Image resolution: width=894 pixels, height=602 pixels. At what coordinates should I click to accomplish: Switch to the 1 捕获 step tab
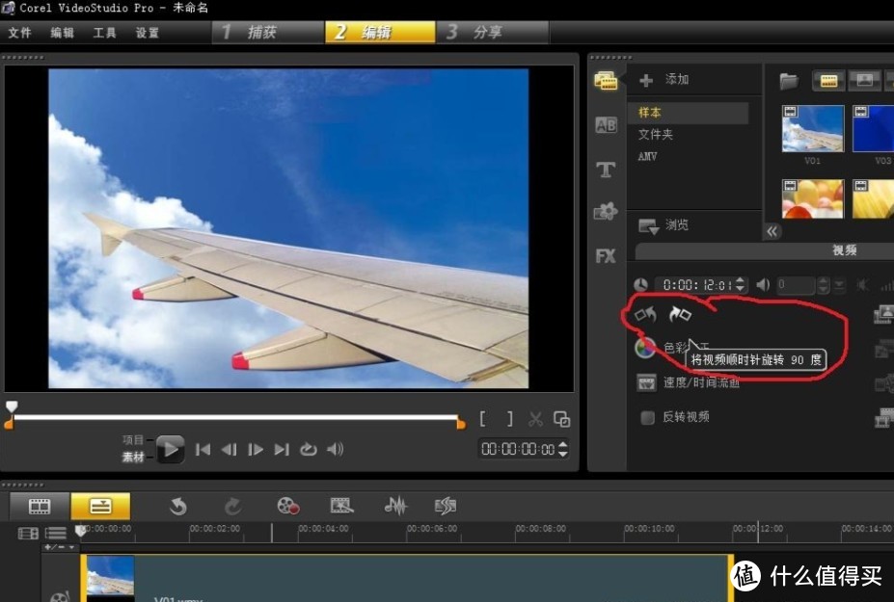[268, 32]
